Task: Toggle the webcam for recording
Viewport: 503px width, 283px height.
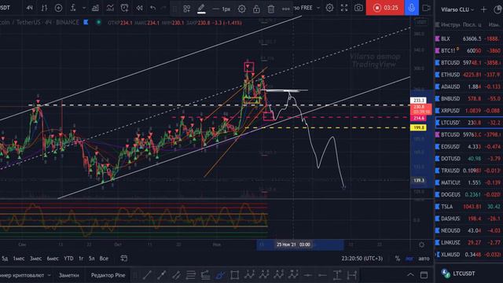Action: (x=426, y=8)
